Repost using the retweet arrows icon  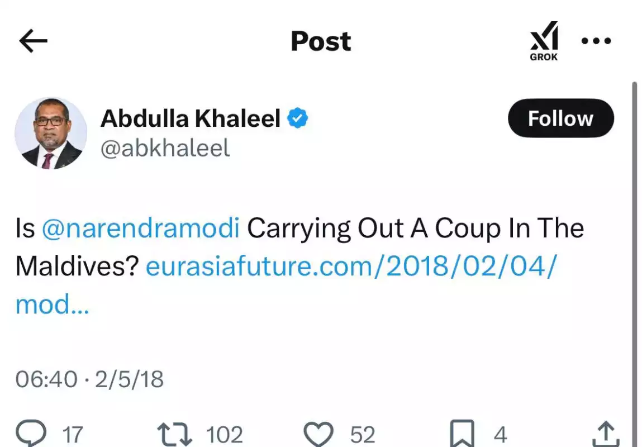pos(175,434)
